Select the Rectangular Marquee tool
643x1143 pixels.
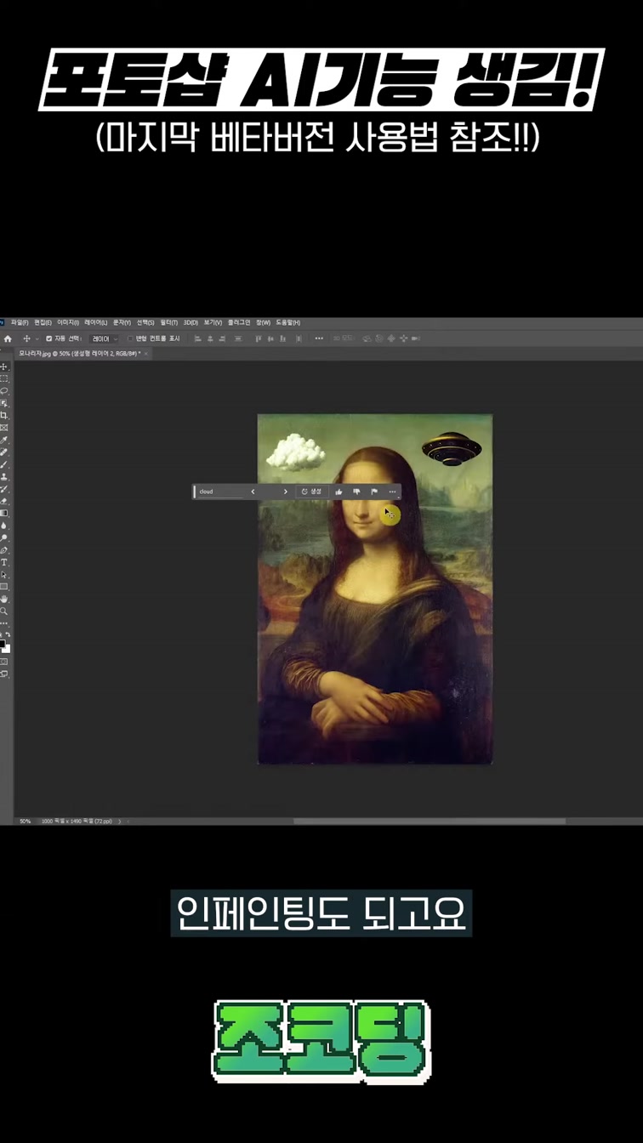point(4,378)
